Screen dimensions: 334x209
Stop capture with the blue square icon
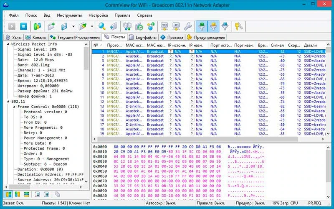pyautogui.click(x=24, y=26)
